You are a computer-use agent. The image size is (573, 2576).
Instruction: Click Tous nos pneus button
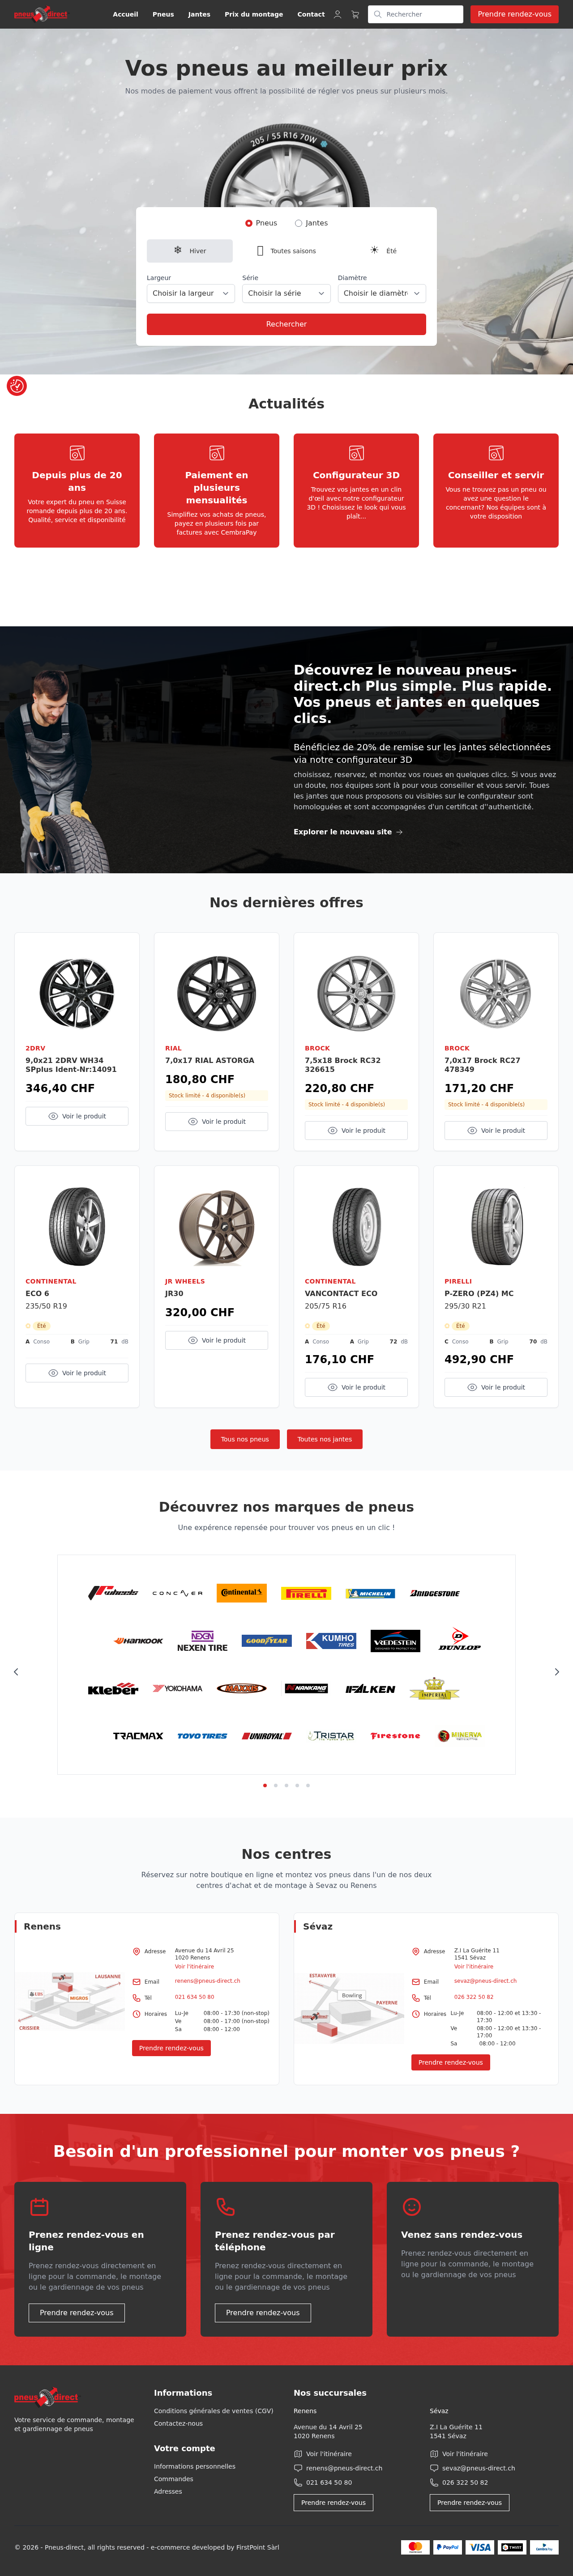pyautogui.click(x=245, y=1439)
